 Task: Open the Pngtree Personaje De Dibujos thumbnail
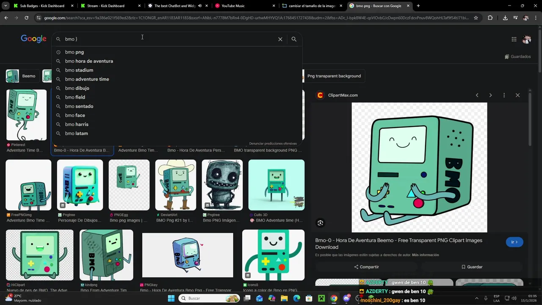tap(80, 185)
